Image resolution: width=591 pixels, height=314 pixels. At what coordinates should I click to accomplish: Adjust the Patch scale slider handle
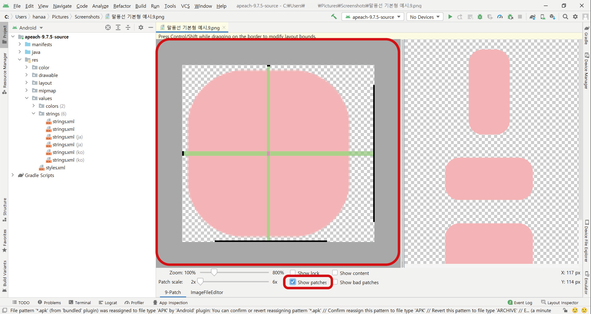pos(200,281)
